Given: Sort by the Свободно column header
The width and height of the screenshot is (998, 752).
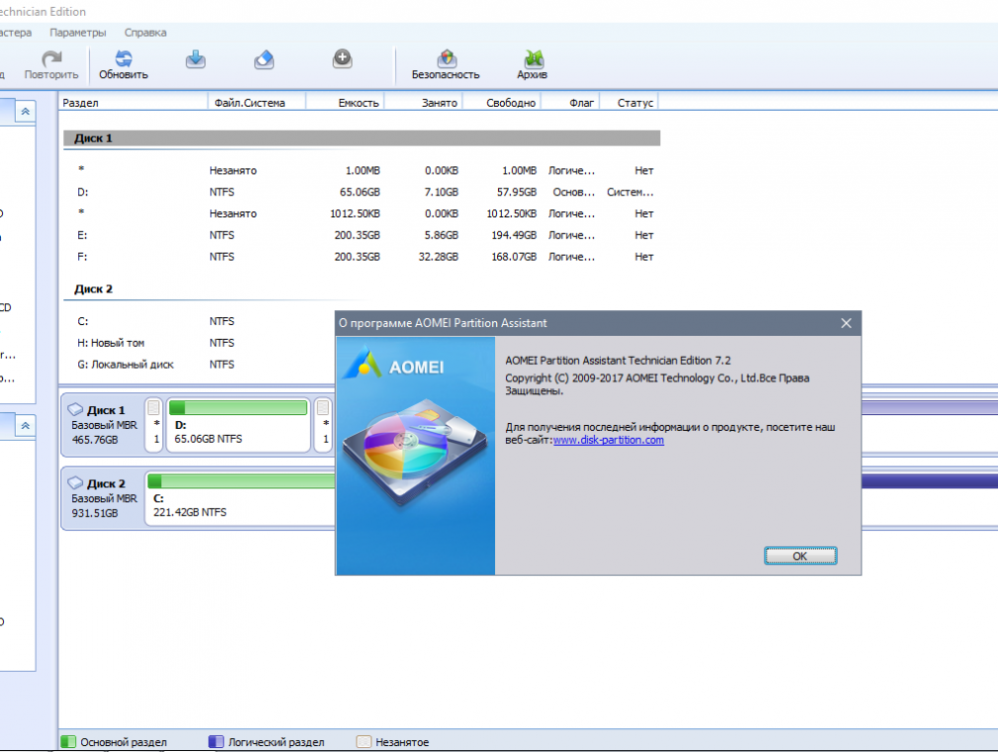Looking at the screenshot, I should point(502,103).
